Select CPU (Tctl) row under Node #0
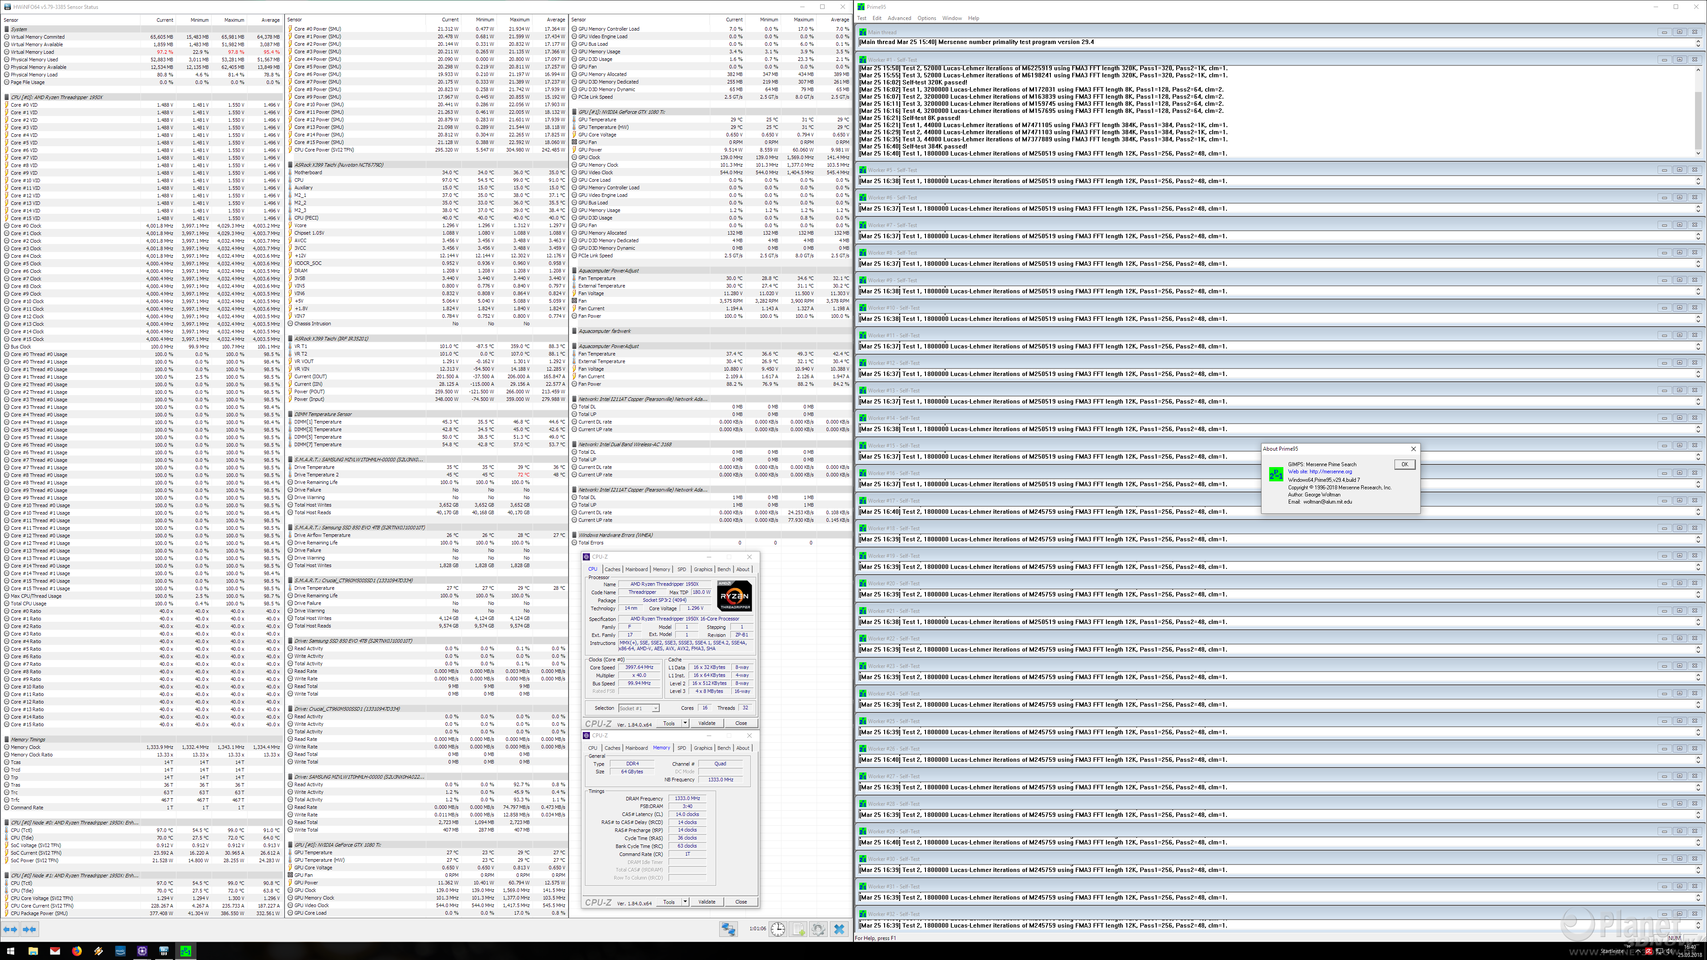The image size is (1707, 960). [x=142, y=830]
